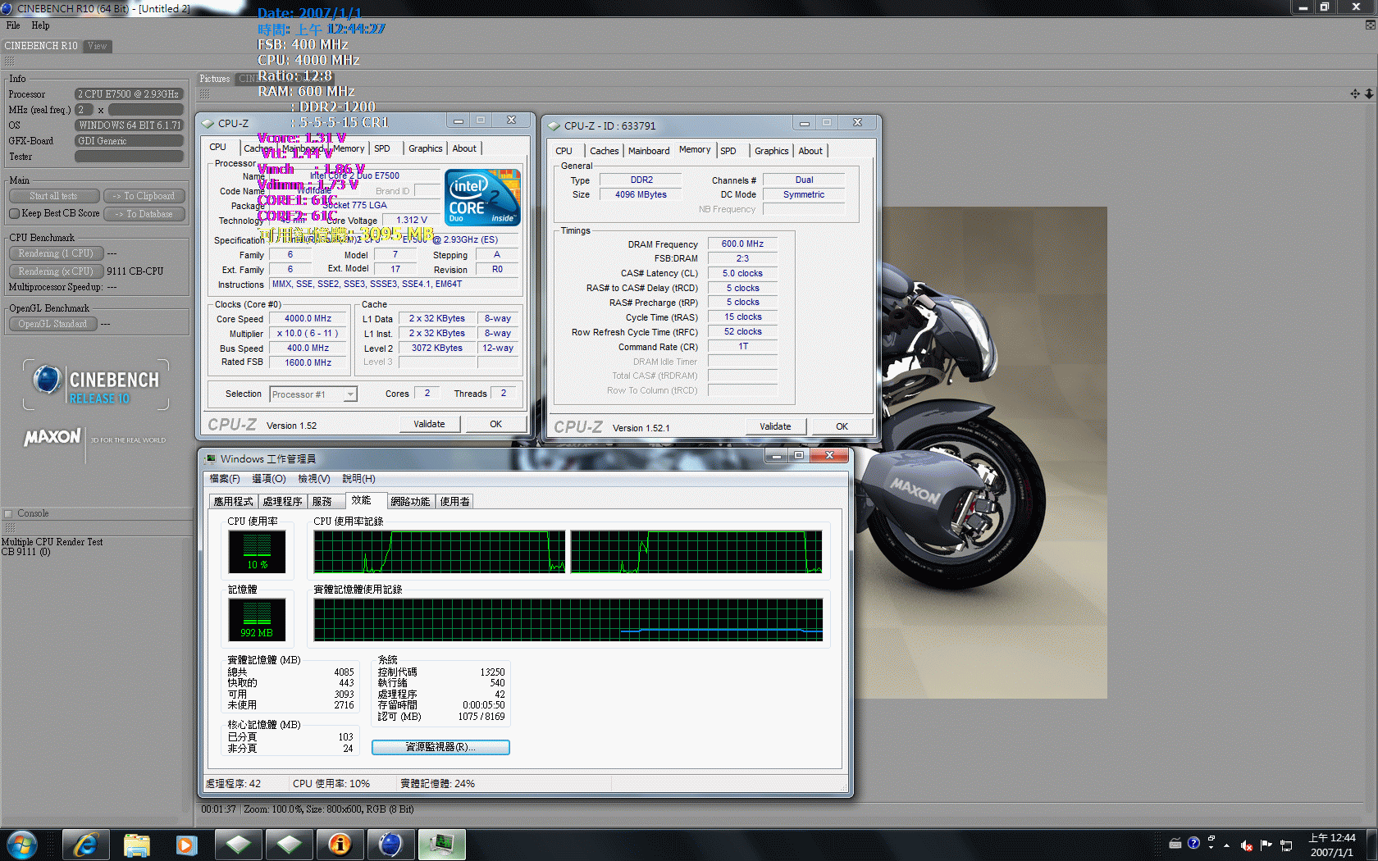Open the Windows Start orb
Screen dimensions: 1378x861
click(22, 845)
